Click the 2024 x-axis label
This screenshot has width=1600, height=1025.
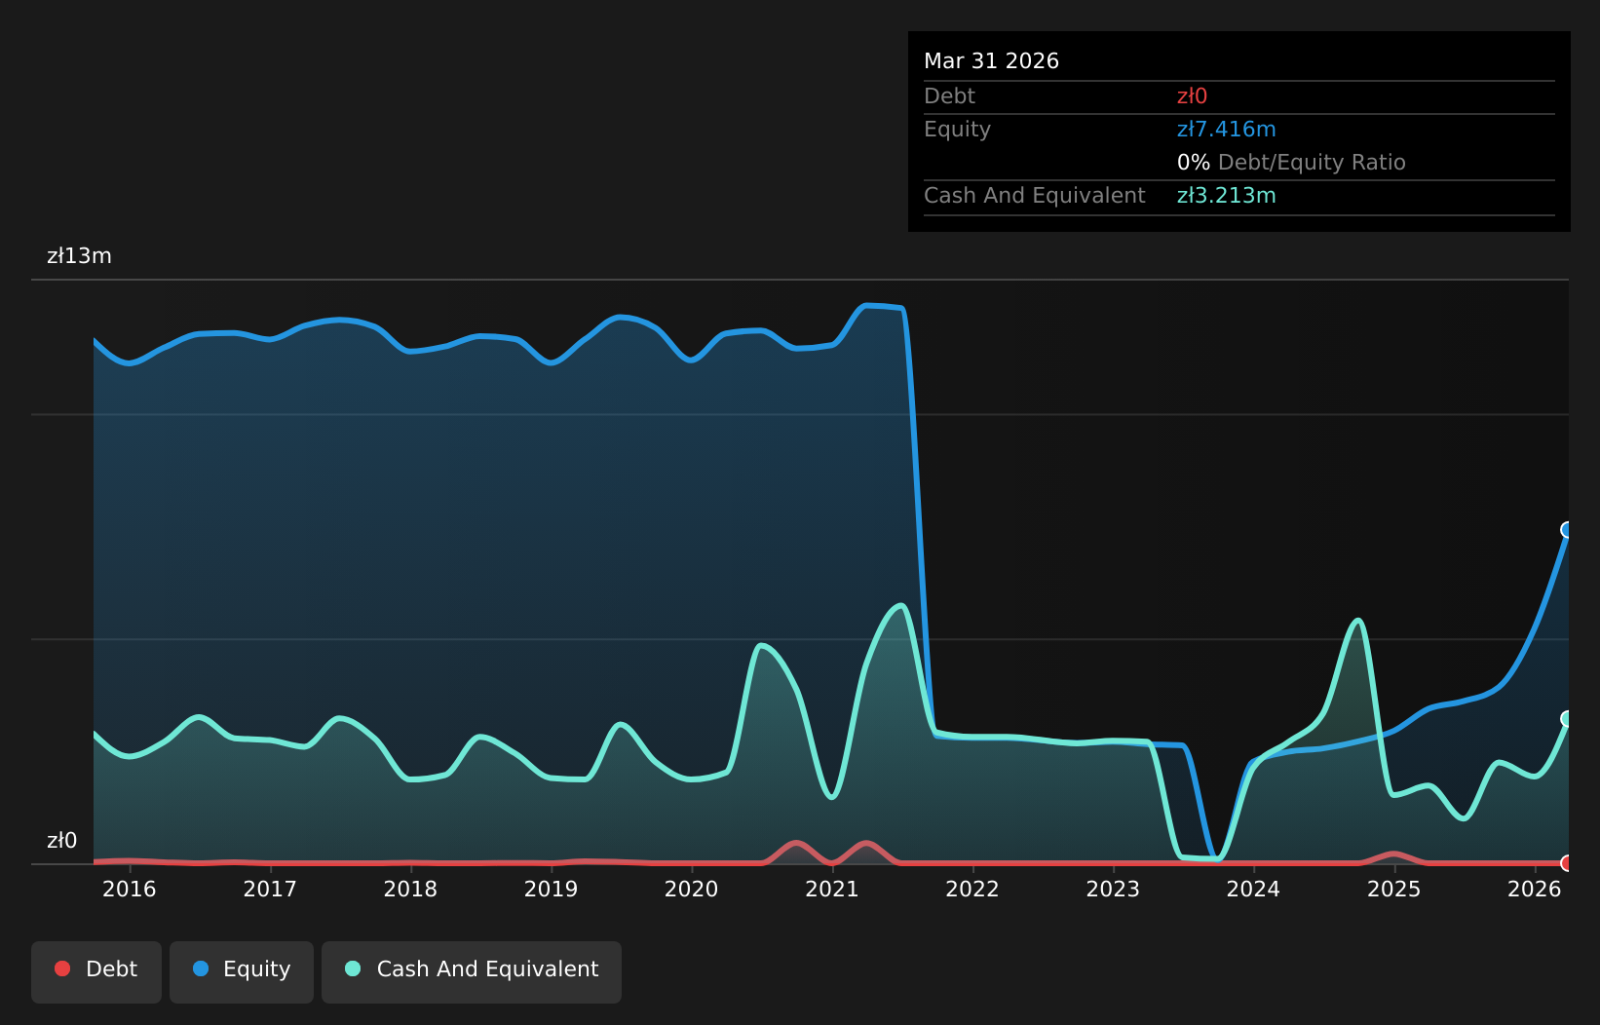click(x=1253, y=889)
